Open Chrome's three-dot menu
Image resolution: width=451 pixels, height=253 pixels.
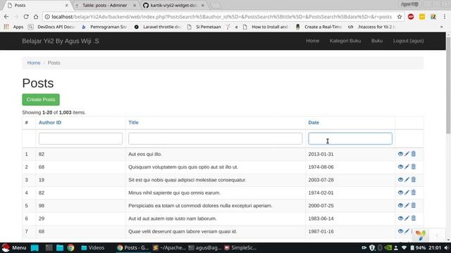tap(445, 17)
